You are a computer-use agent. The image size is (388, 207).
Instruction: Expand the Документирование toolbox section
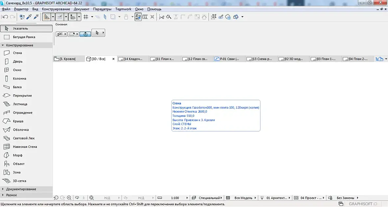pos(26,189)
